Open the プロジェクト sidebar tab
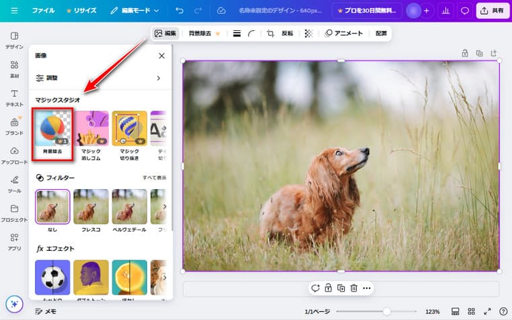The image size is (512, 320). pyautogui.click(x=14, y=213)
